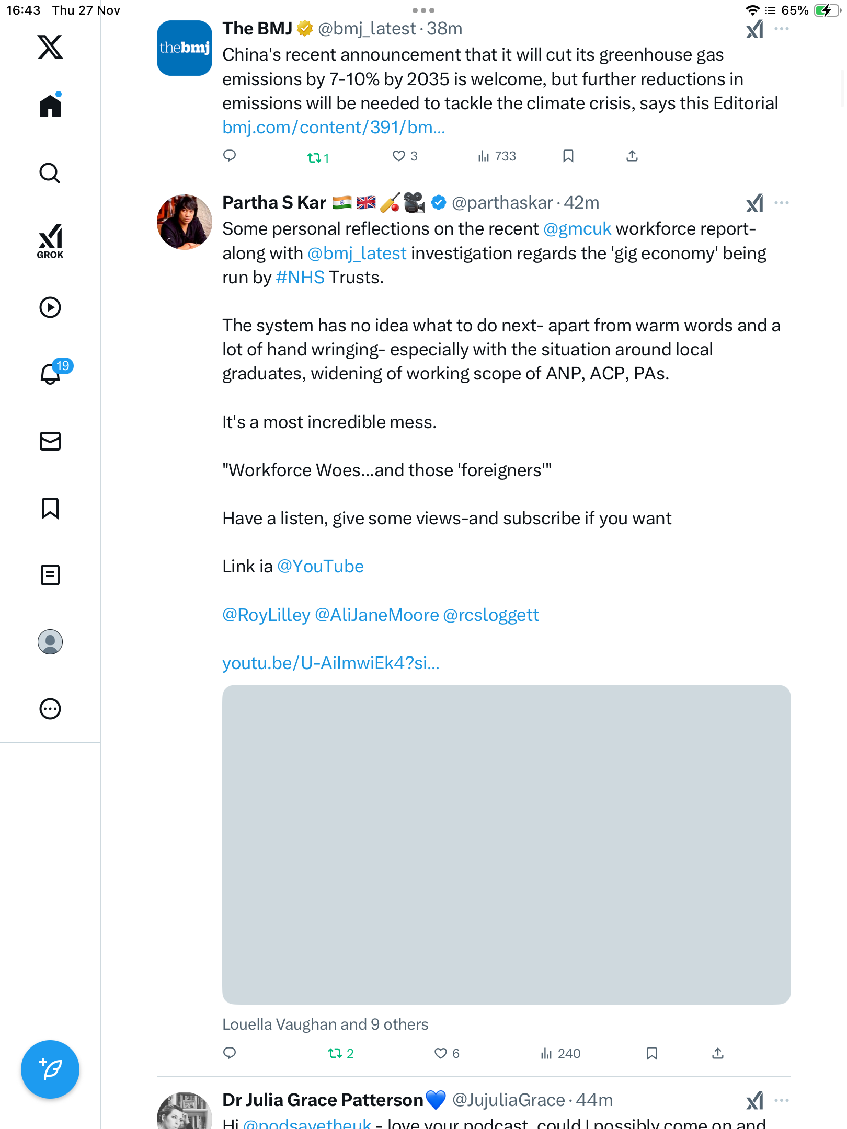Open the search page in sidebar

tap(50, 173)
